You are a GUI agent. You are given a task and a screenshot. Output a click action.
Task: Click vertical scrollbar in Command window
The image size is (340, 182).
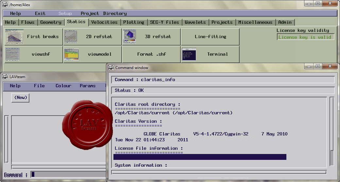pyautogui.click(x=332, y=131)
